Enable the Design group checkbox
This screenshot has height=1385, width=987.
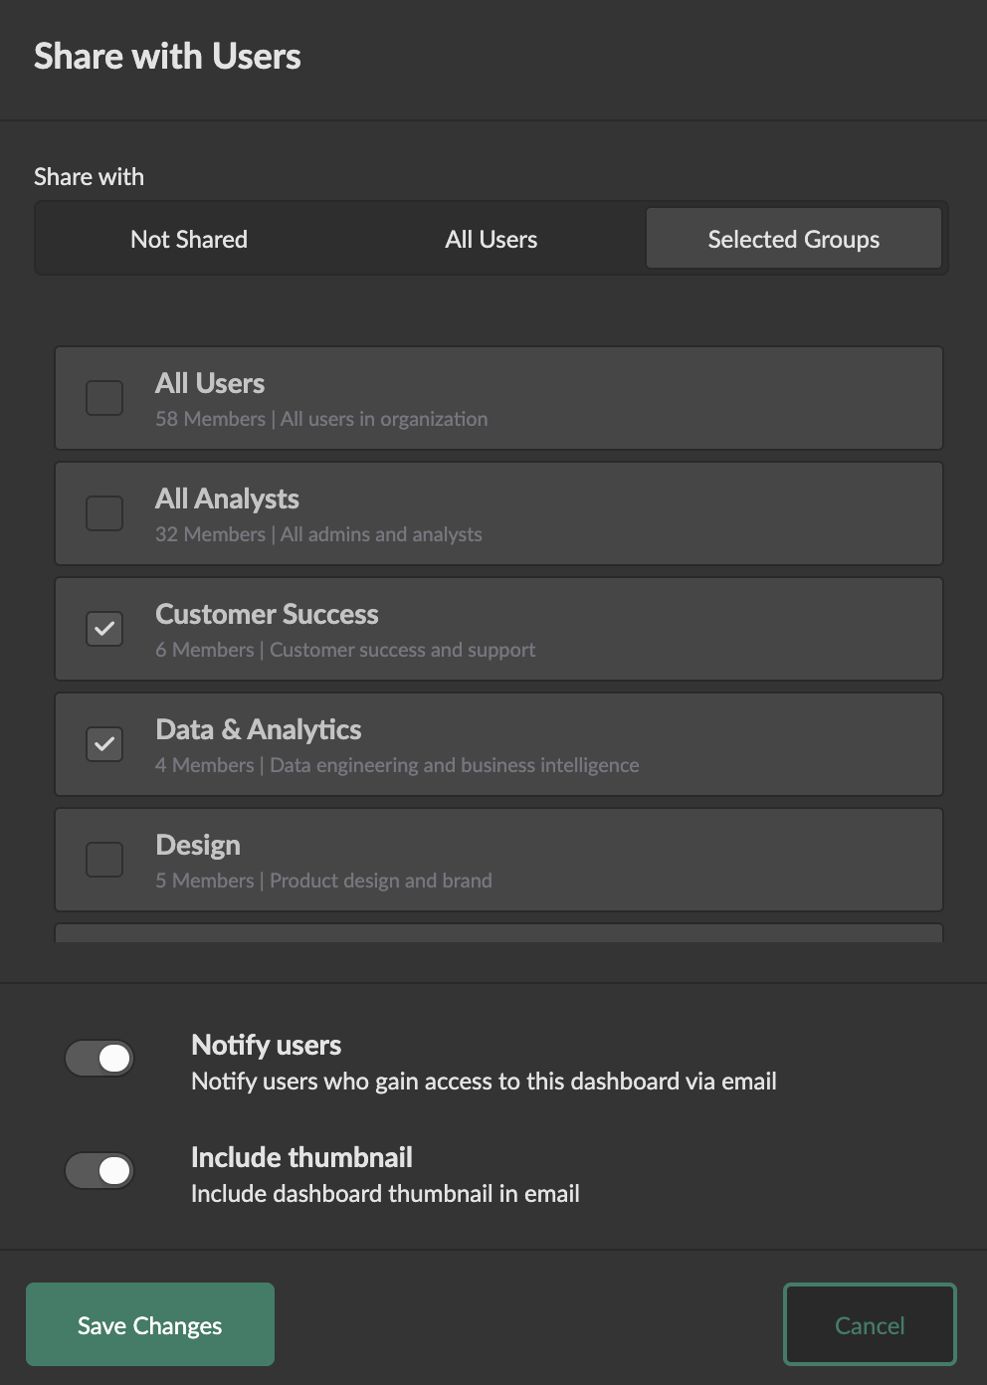pyautogui.click(x=104, y=860)
